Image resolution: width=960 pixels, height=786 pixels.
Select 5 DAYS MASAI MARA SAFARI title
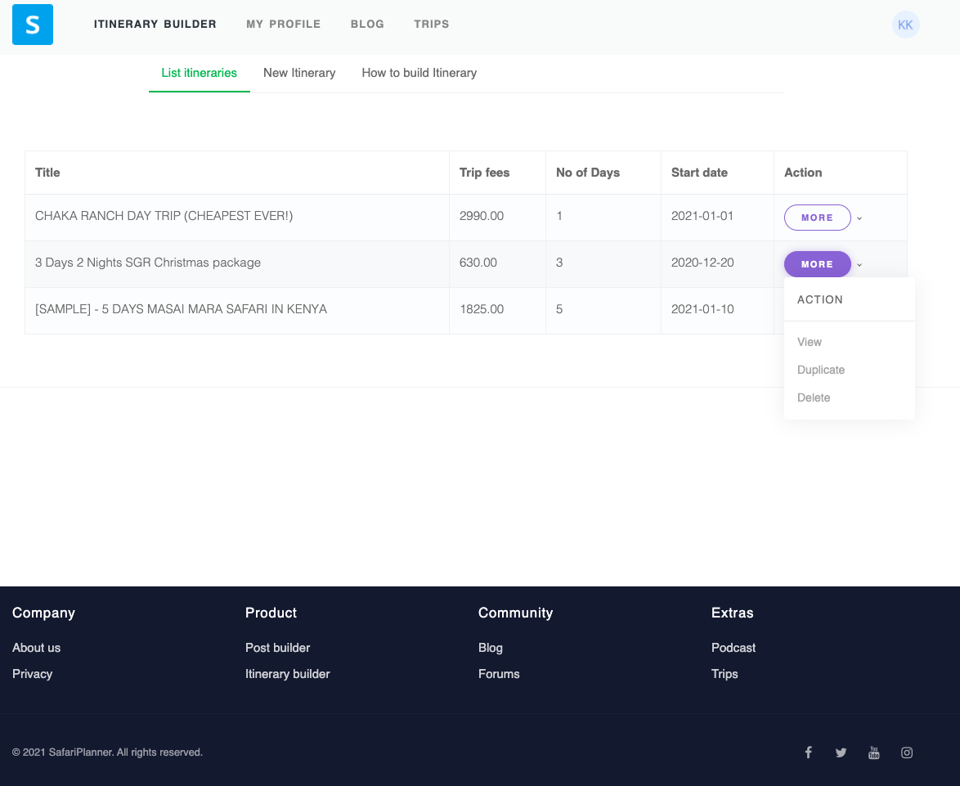click(181, 309)
